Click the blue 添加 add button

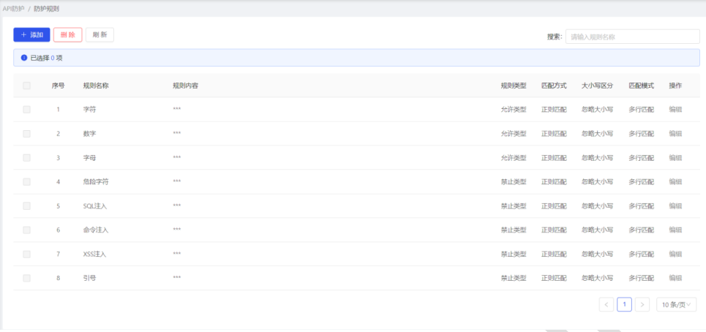[x=31, y=34]
